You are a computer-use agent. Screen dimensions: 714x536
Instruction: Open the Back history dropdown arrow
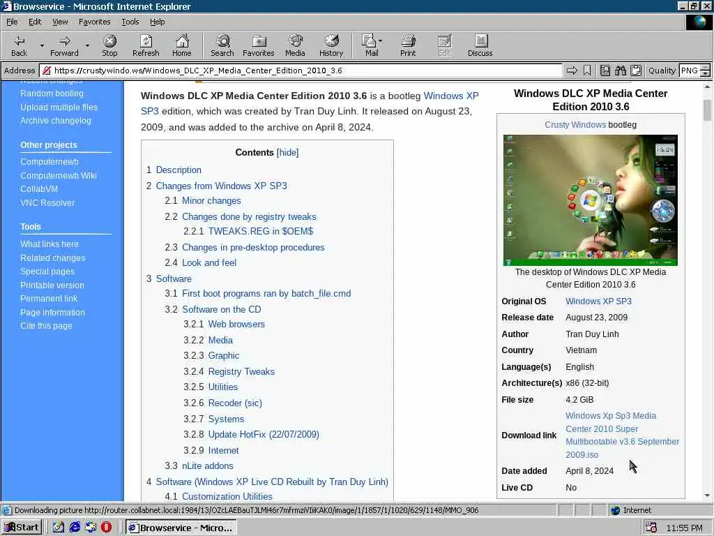click(42, 46)
